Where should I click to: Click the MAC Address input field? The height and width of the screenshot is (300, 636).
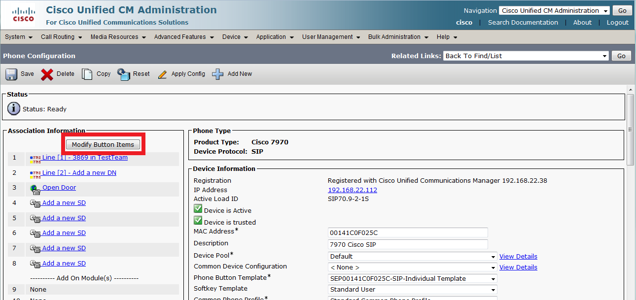click(408, 233)
